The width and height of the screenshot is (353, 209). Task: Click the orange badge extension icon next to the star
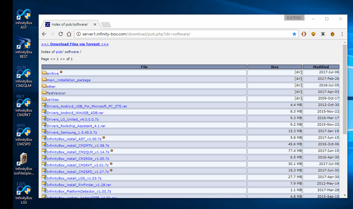click(304, 34)
